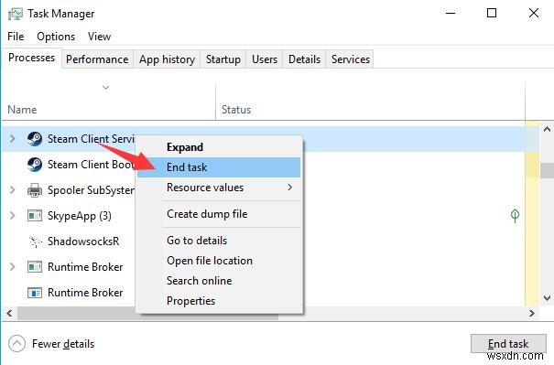
Task: Switch to the Startup tab
Action: click(x=223, y=59)
